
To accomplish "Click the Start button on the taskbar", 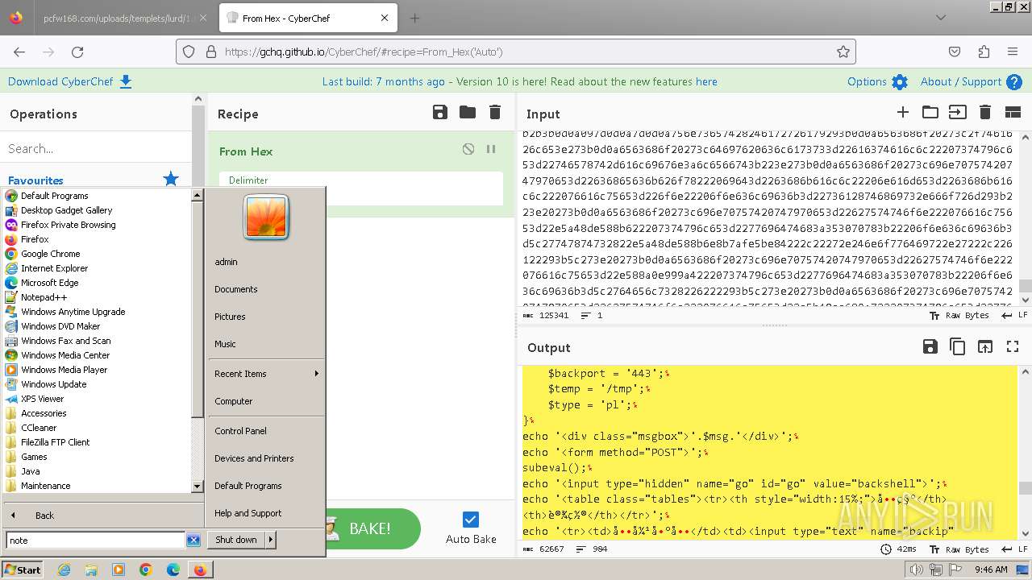I will click(22, 570).
